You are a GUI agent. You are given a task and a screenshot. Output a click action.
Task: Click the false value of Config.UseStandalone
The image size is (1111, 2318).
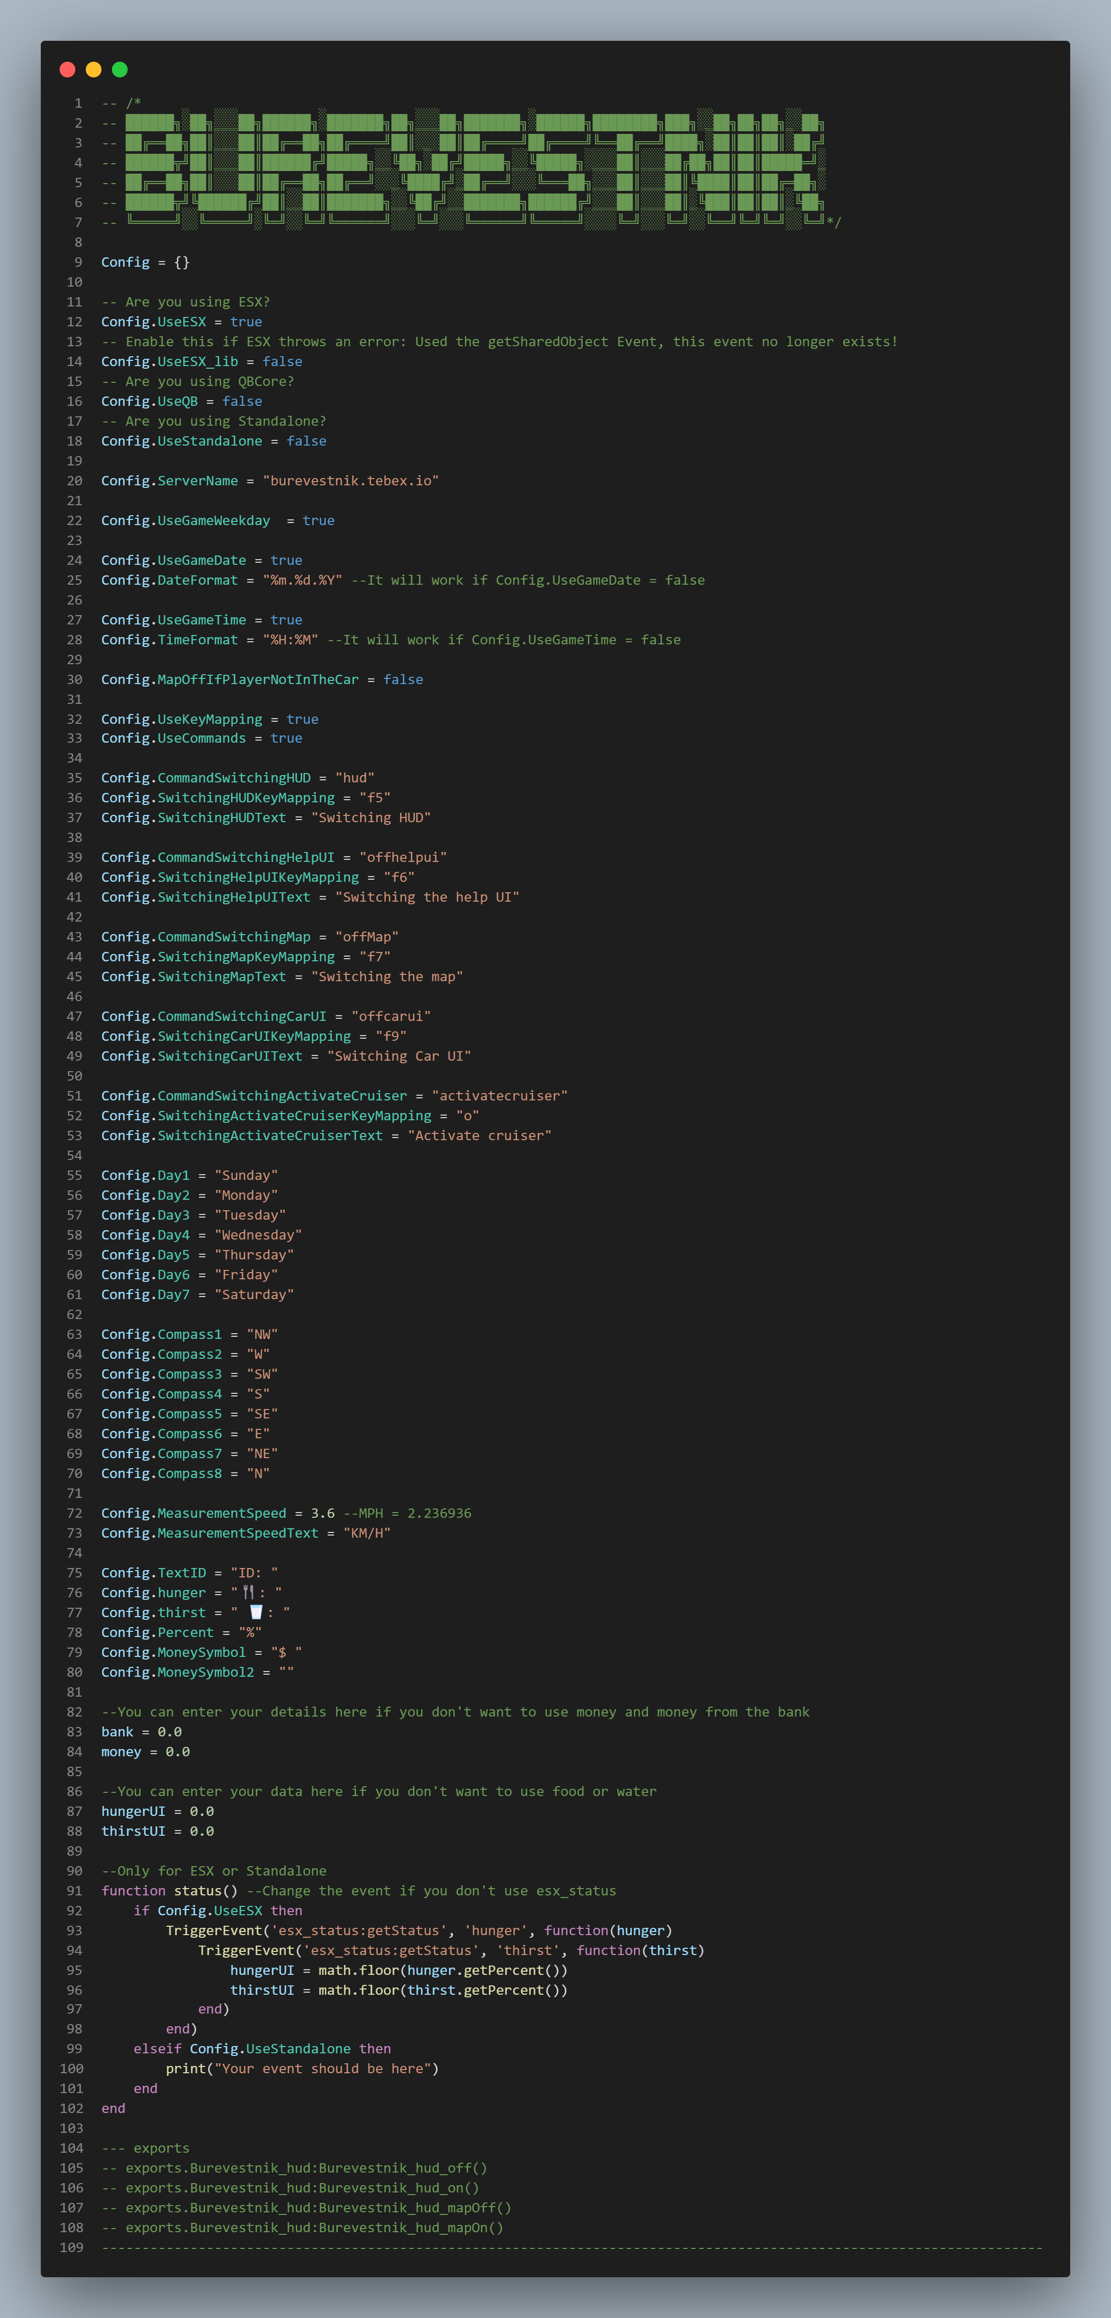[306, 441]
